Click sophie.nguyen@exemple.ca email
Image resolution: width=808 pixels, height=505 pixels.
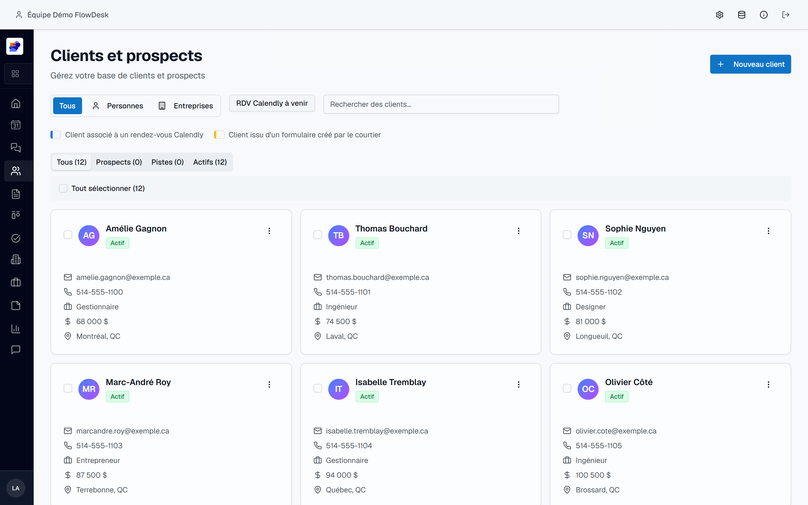(x=622, y=277)
